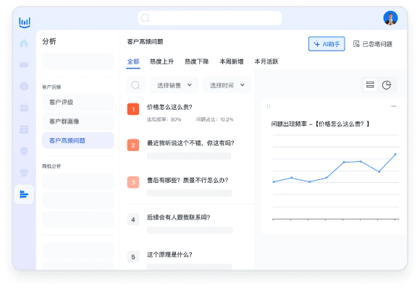420x289 pixels.
Task: Click the 出现频率: 80% value
Action: click(164, 119)
